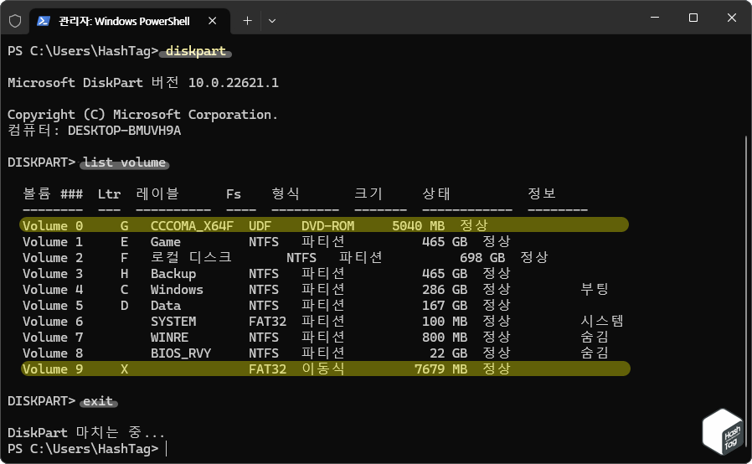Click the 이동식 type entry
This screenshot has width=752, height=464.
[x=322, y=369]
